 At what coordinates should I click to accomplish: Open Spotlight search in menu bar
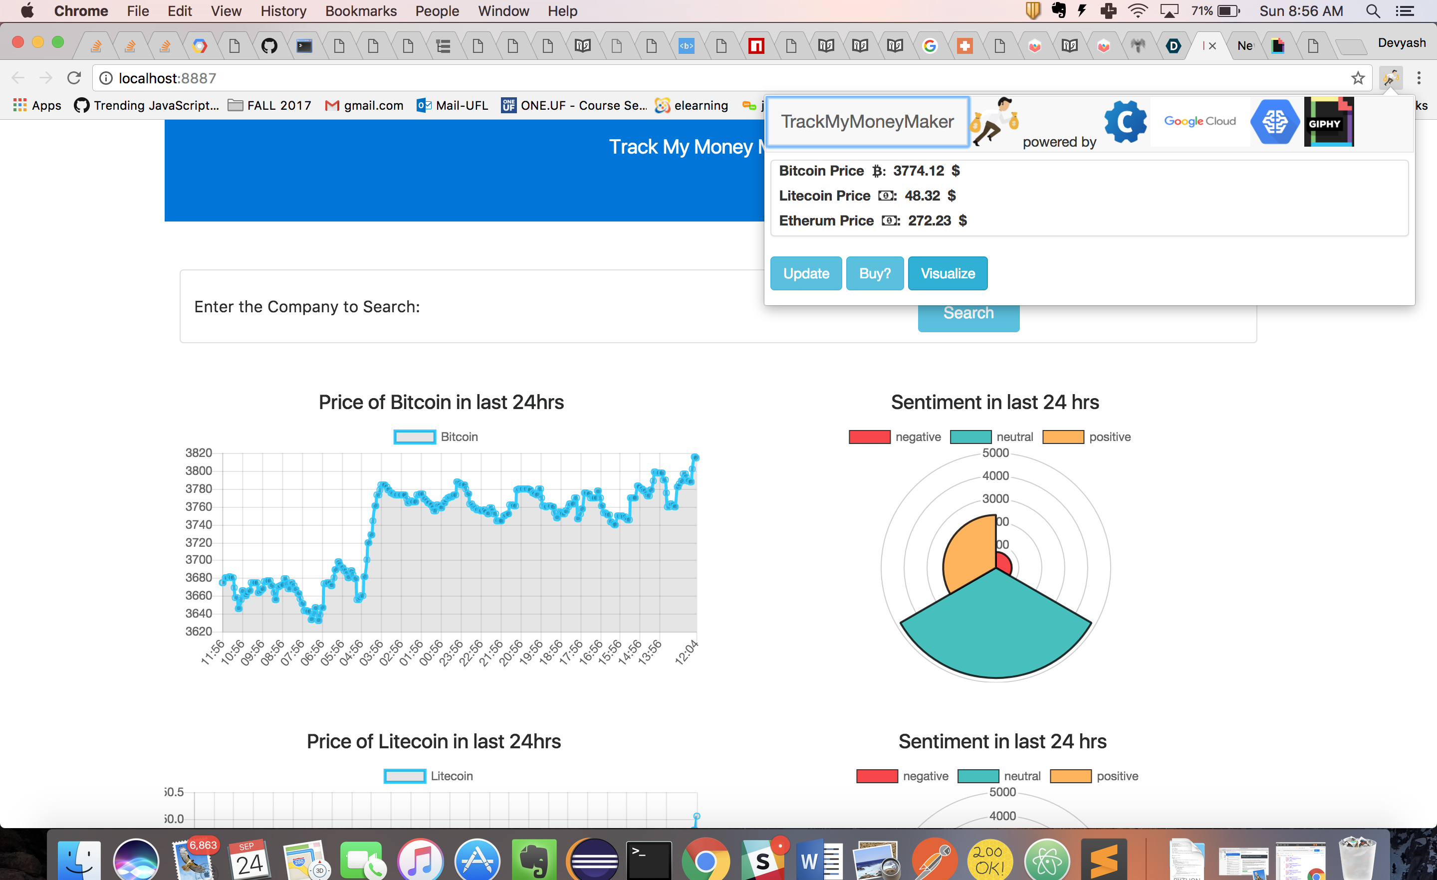point(1373,11)
